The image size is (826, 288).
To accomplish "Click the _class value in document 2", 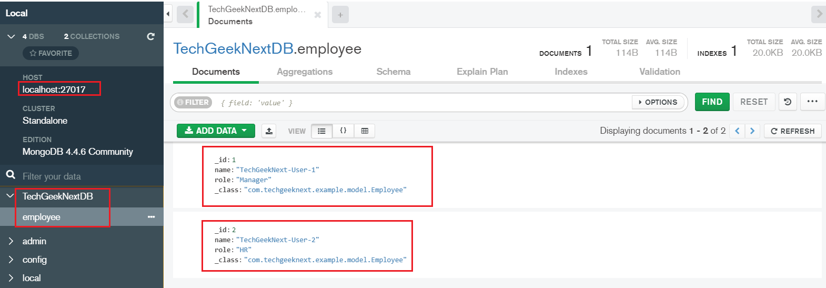I will click(x=325, y=260).
